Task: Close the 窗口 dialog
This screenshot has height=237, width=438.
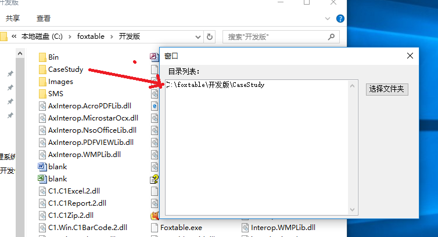Action: (410, 56)
